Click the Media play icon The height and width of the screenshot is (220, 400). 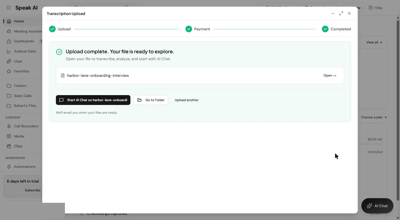9,136
